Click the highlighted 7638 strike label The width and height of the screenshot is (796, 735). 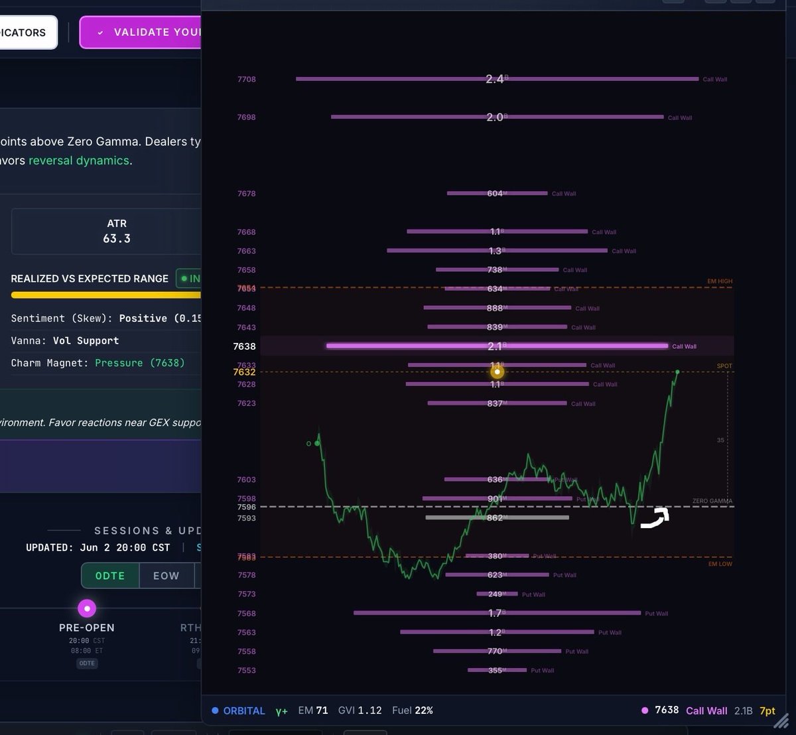point(244,346)
